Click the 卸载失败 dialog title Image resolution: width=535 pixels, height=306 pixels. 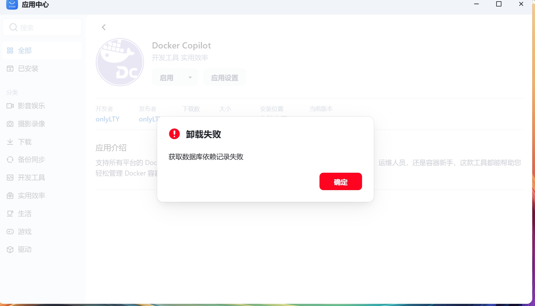[203, 134]
